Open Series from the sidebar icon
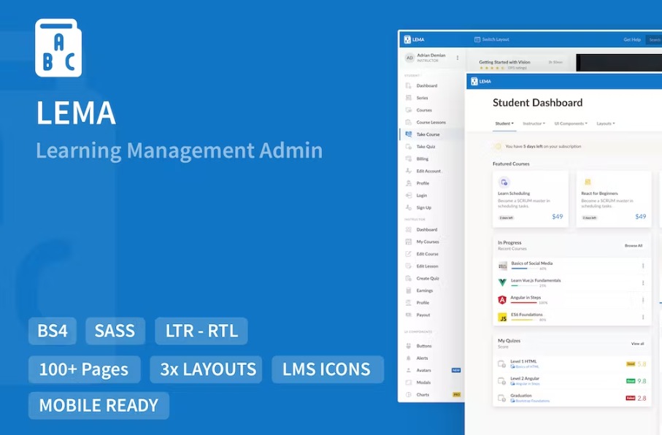 (x=408, y=98)
